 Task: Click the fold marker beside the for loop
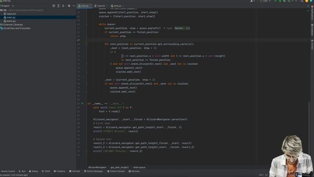tap(87, 44)
